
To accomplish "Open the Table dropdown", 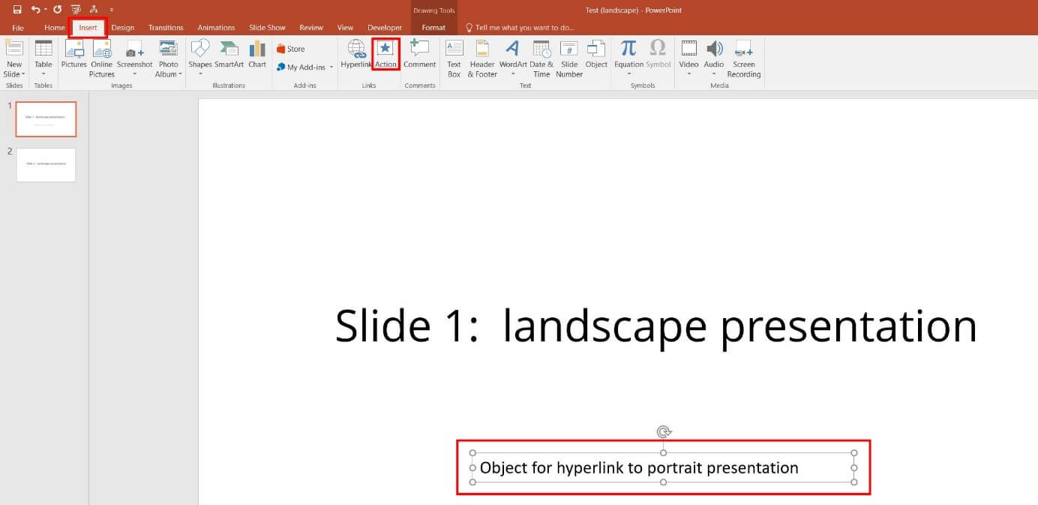I will pos(43,74).
